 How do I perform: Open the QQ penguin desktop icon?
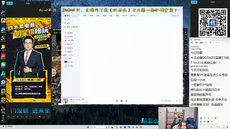tap(3, 21)
